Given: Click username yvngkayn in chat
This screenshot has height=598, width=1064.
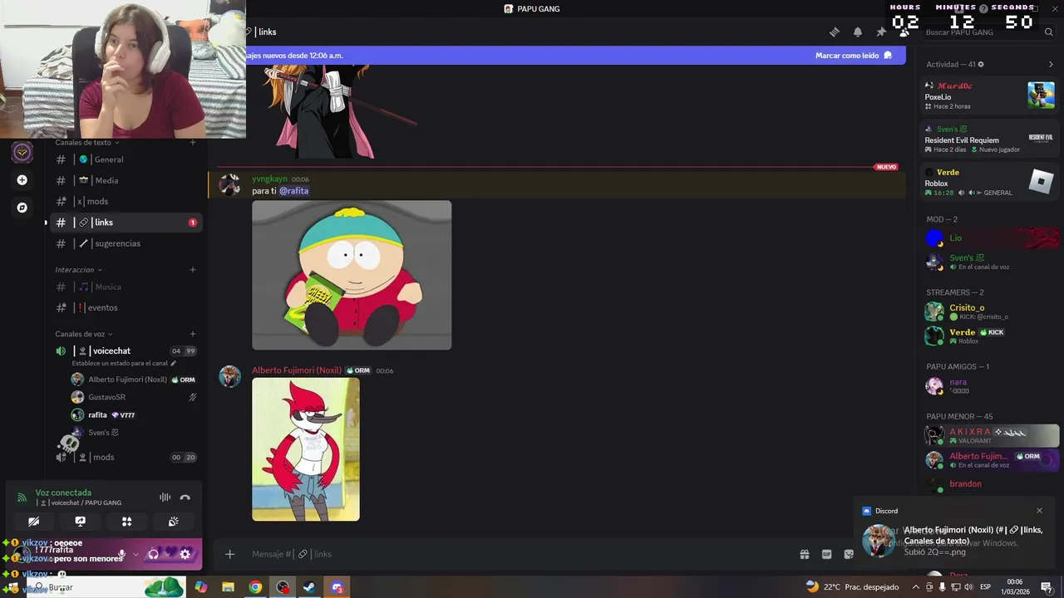Looking at the screenshot, I should 269,179.
